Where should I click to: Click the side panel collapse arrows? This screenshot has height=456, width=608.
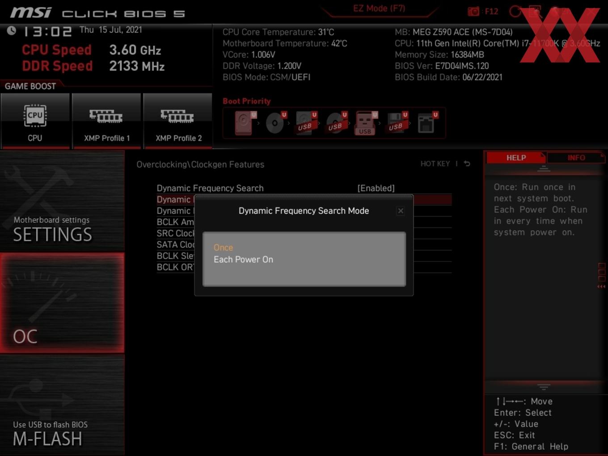[x=601, y=287]
